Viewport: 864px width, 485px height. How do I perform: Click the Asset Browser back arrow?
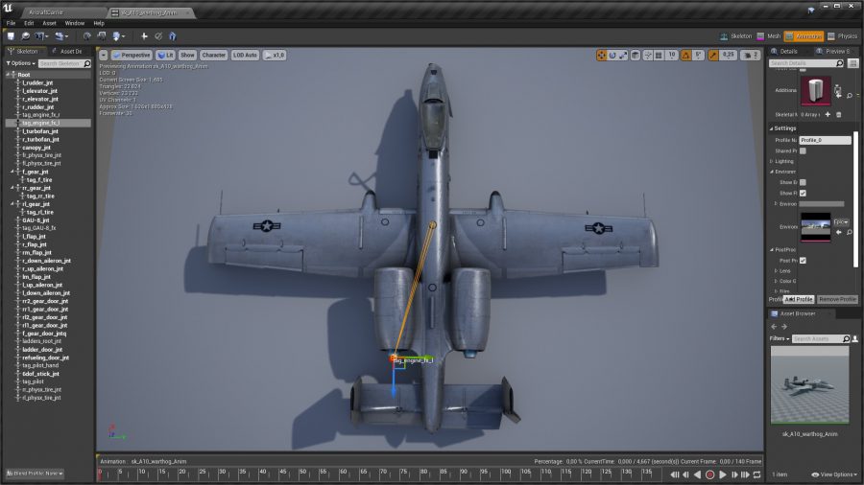774,327
